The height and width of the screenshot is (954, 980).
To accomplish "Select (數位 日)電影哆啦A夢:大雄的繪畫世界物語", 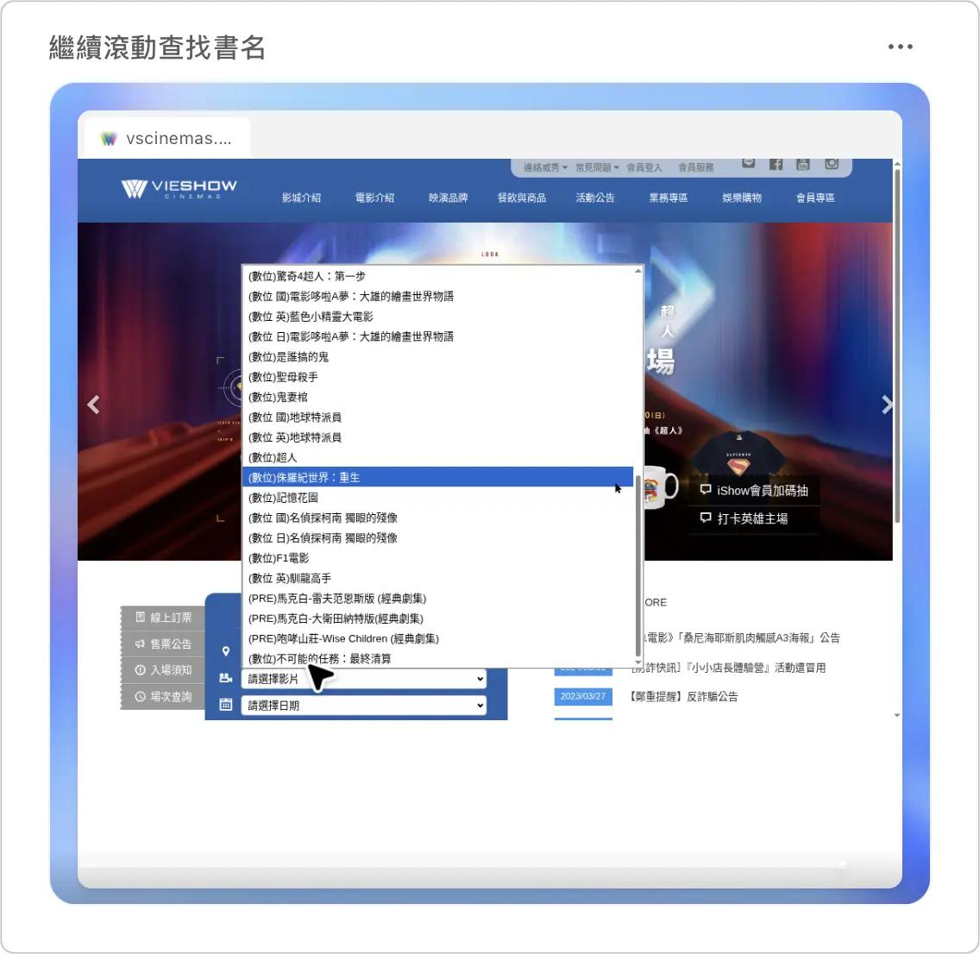I will point(437,336).
